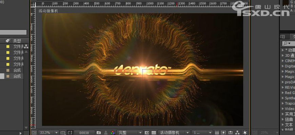Select the envato logo layer in composition

pos(142,70)
